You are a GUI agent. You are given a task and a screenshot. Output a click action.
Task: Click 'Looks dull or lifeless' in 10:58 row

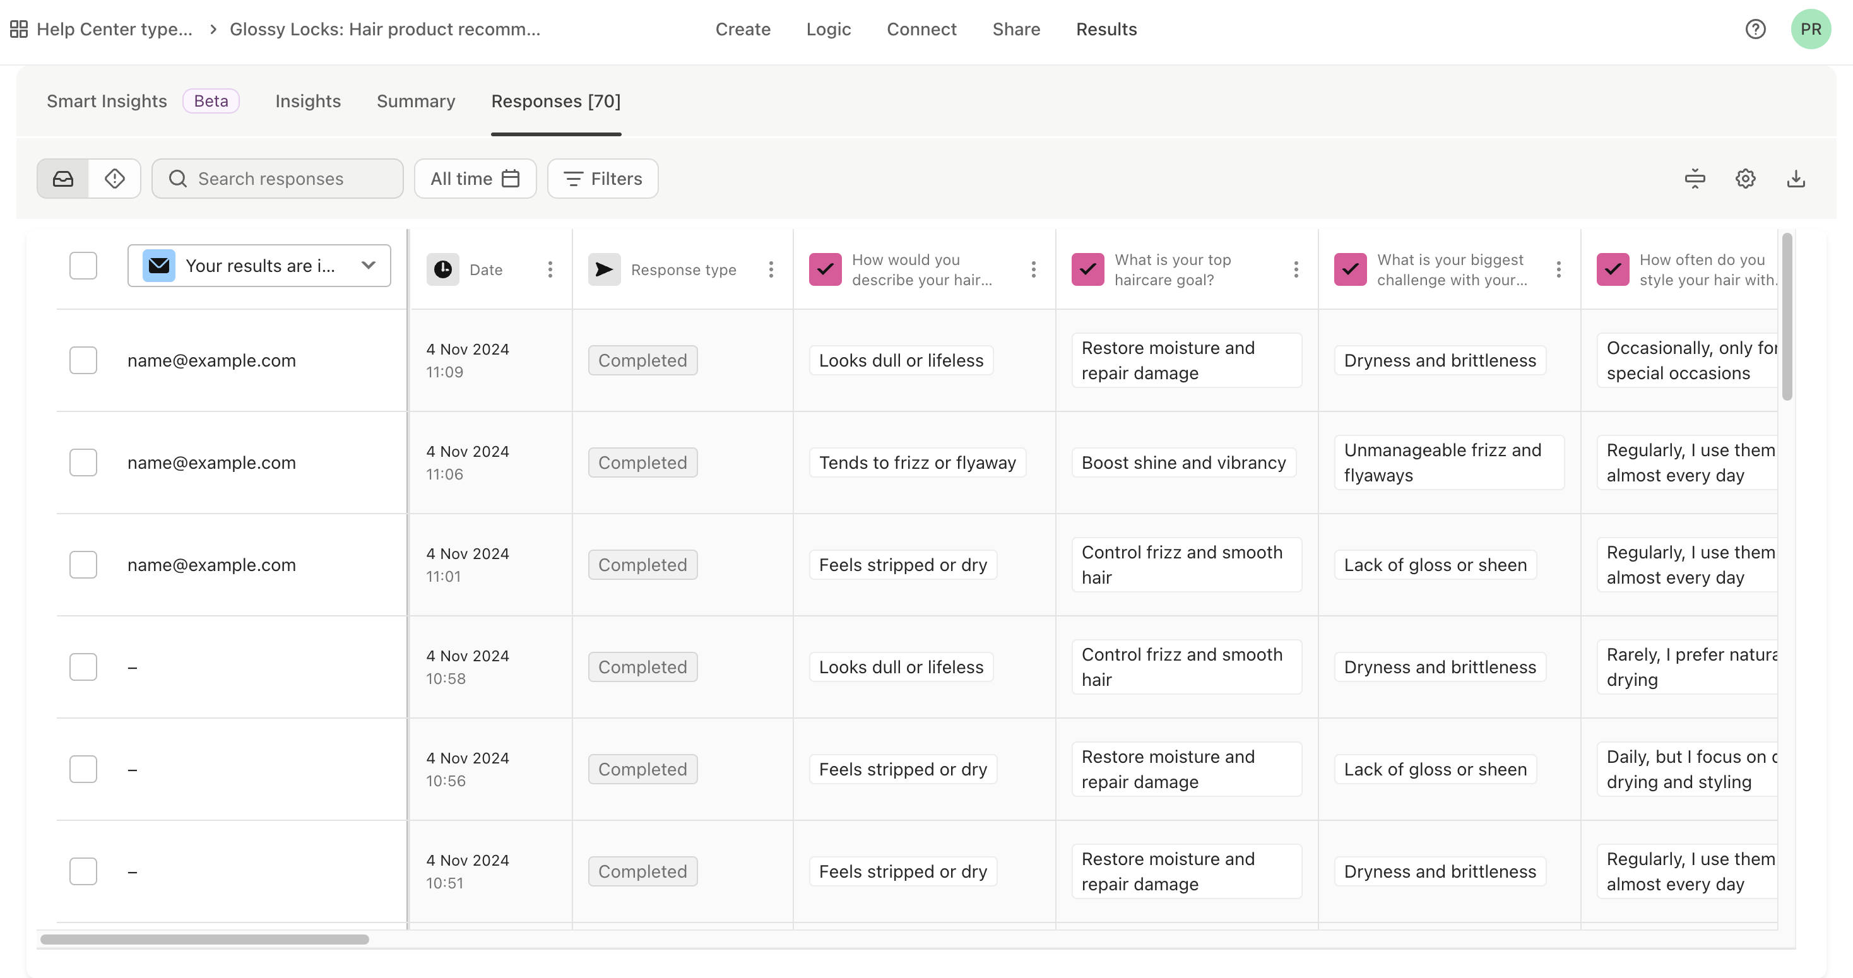(901, 667)
